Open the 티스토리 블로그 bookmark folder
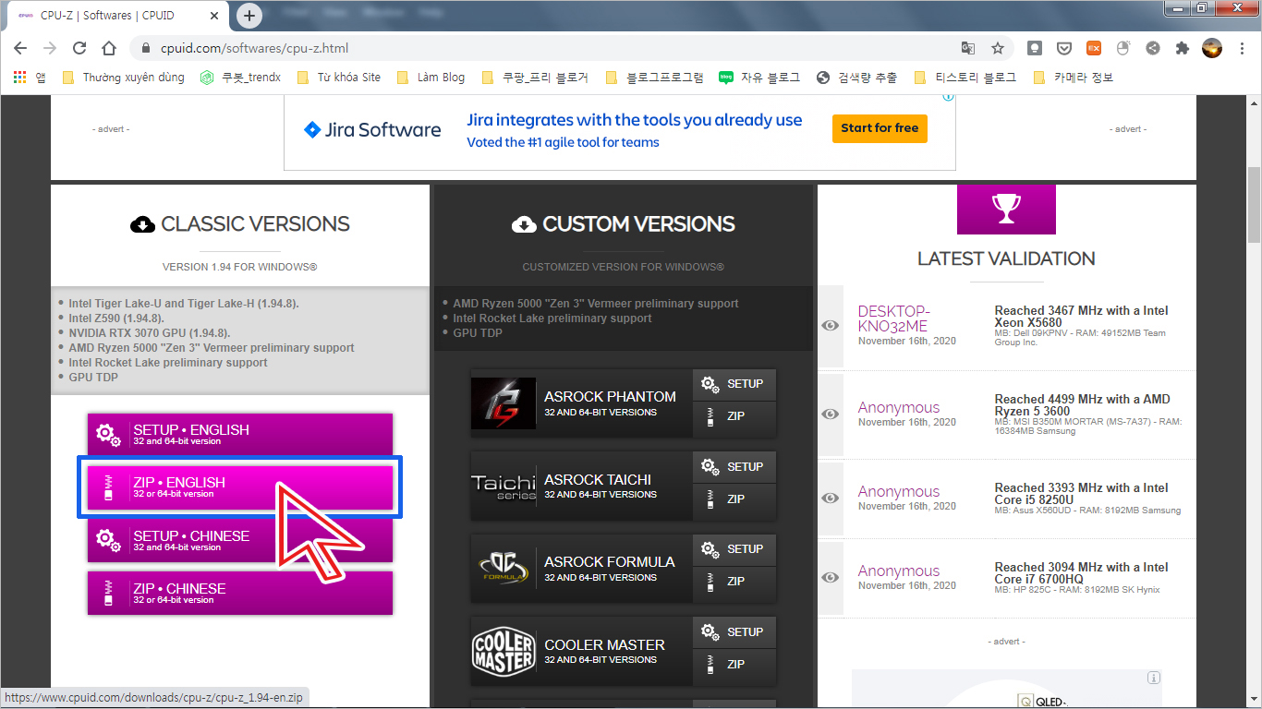The width and height of the screenshot is (1262, 709). [965, 78]
